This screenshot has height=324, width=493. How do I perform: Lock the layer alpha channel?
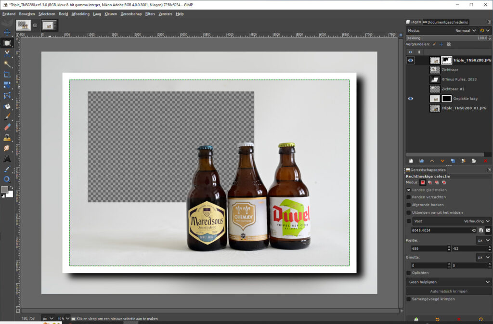tap(449, 44)
